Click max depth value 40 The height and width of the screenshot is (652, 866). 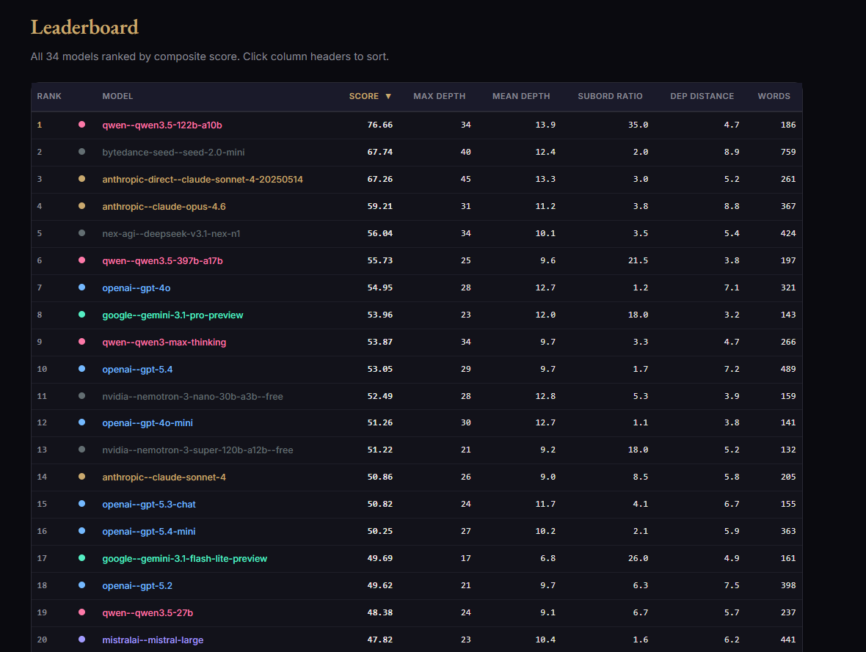click(465, 152)
